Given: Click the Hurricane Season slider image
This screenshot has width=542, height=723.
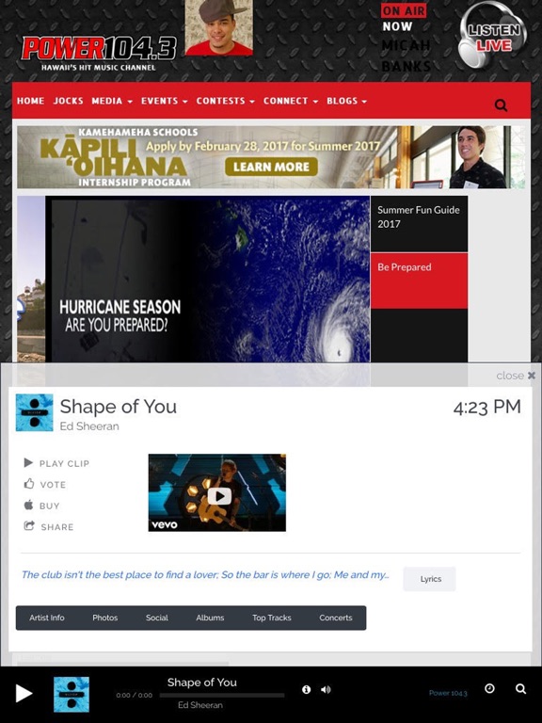Looking at the screenshot, I should tap(207, 279).
